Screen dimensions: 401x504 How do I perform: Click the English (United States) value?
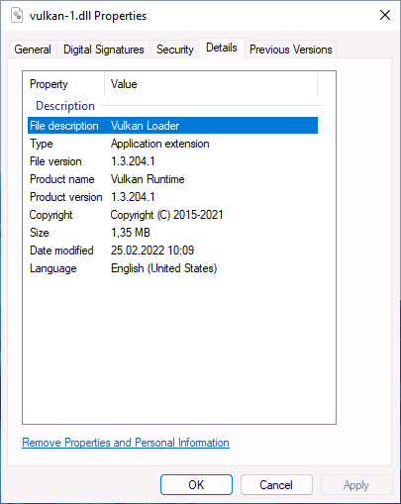163,268
